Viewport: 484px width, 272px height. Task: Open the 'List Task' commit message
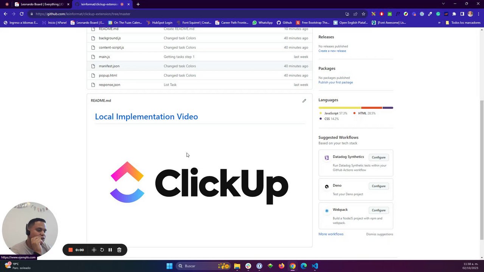click(x=170, y=85)
